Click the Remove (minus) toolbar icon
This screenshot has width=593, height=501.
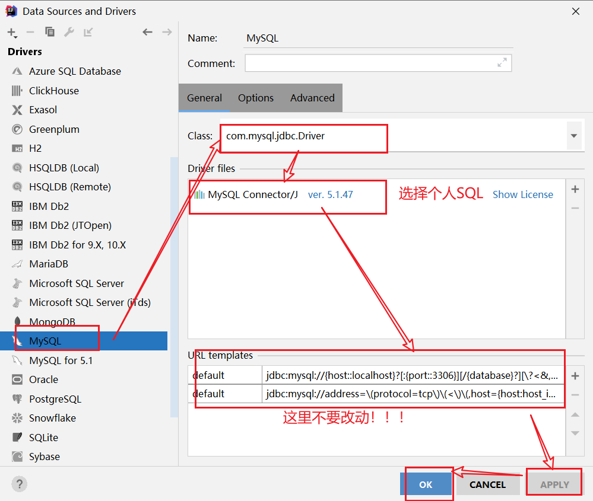(30, 33)
